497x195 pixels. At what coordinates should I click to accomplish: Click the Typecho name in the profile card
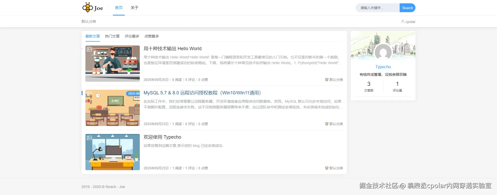point(383,67)
